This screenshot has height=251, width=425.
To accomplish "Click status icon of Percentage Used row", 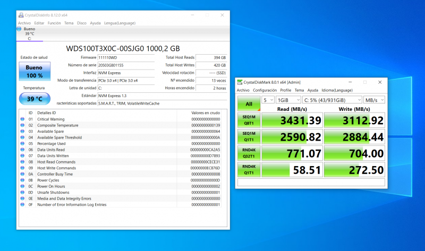I will click(22, 143).
